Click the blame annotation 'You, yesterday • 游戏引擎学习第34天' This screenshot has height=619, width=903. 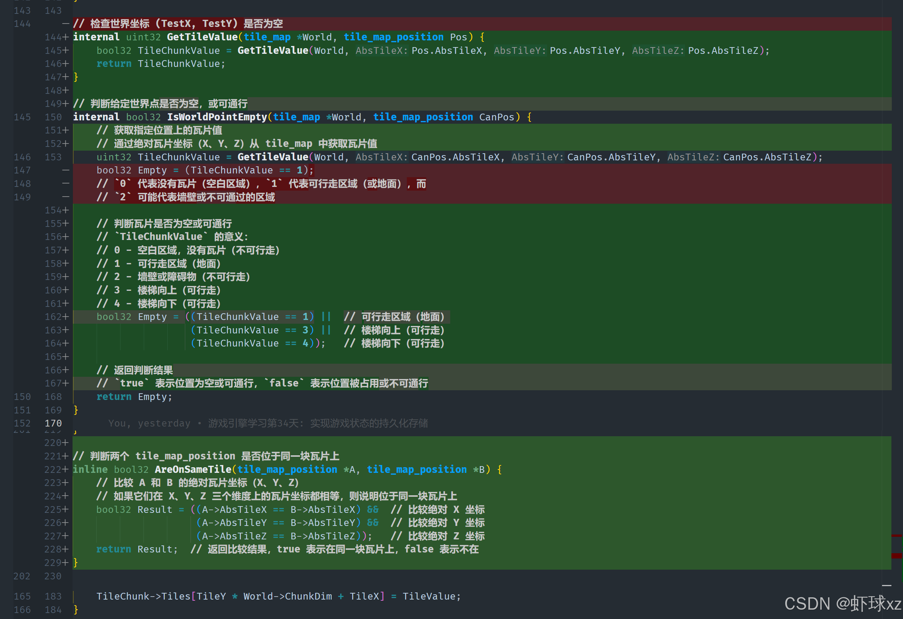268,423
